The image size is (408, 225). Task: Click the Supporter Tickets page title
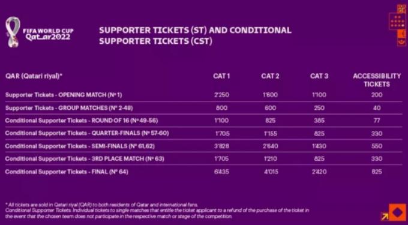click(x=195, y=35)
